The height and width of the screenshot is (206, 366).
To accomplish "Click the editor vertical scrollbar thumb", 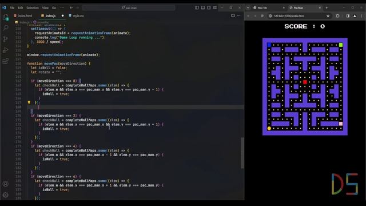I will [x=242, y=153].
